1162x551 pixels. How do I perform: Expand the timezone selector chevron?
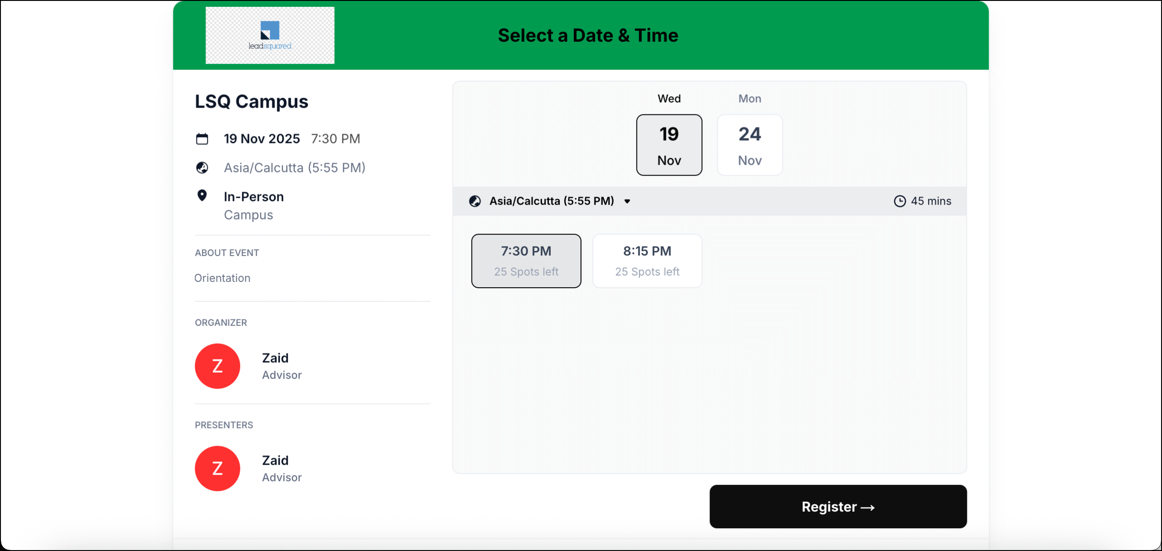(x=628, y=201)
